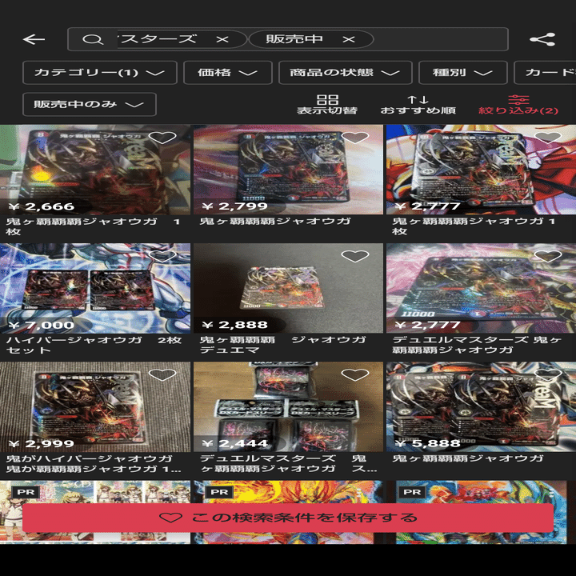This screenshot has height=576, width=576.
Task: Open title デュエルマスターズ 鬼ヶ覇覇覇ジャオウガ ス...
Action: coord(288,463)
